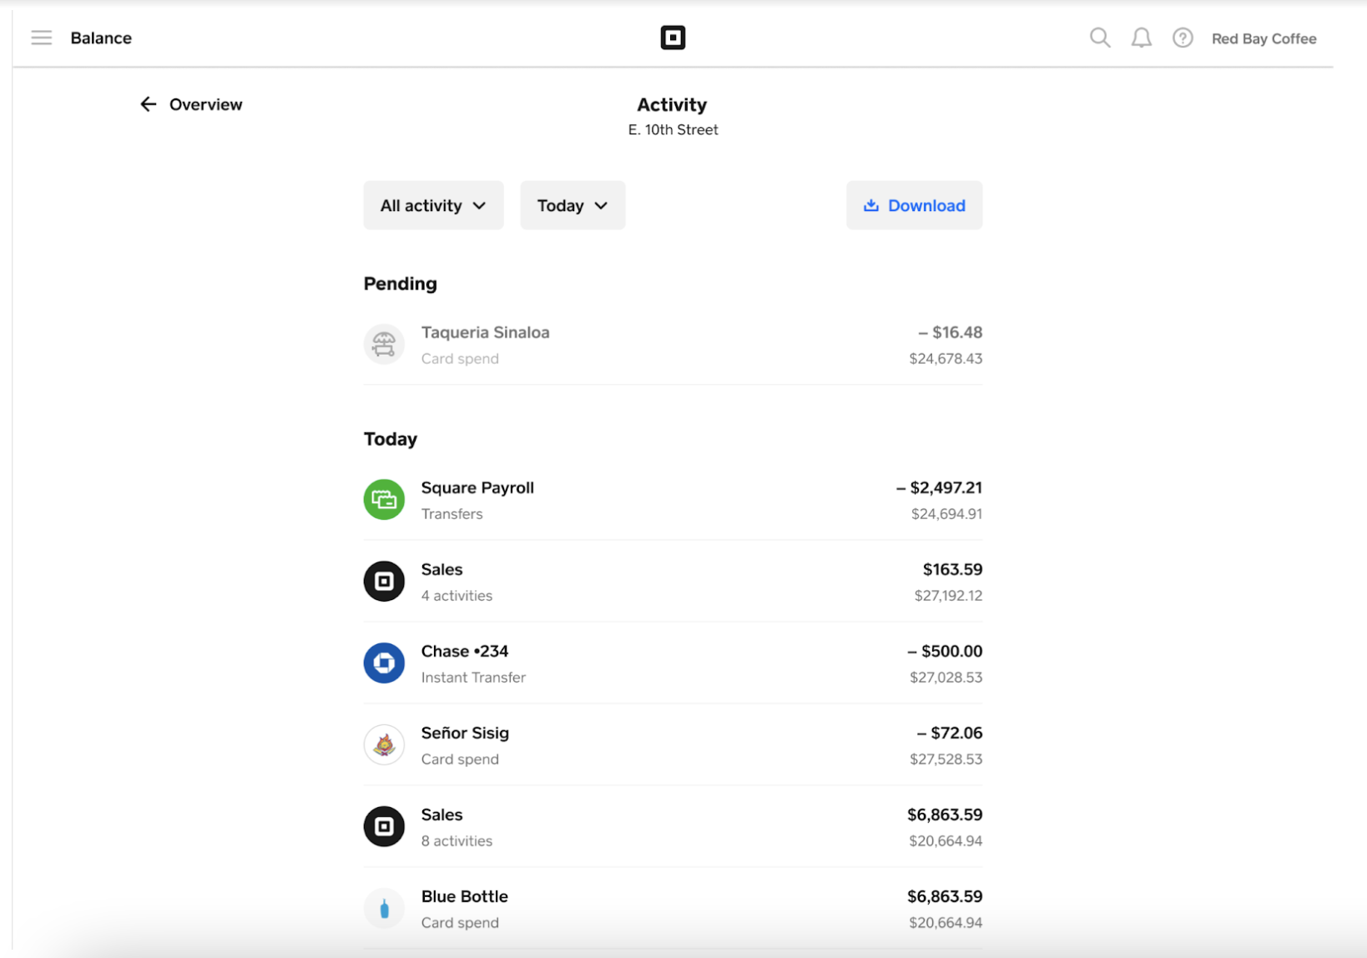Click the $24,678.43 balance figure
This screenshot has height=958, width=1367.
coord(946,359)
